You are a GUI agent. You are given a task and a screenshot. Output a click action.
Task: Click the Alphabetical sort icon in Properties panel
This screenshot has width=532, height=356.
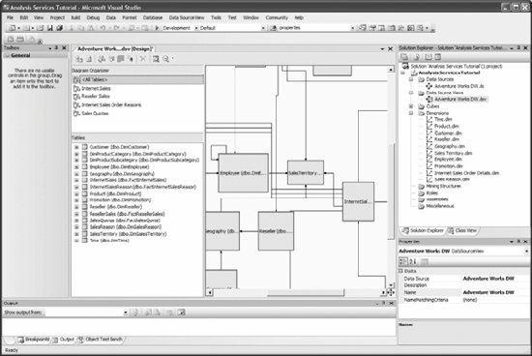(413, 261)
